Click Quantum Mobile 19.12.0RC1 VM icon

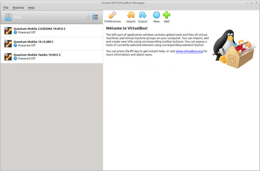8,44
